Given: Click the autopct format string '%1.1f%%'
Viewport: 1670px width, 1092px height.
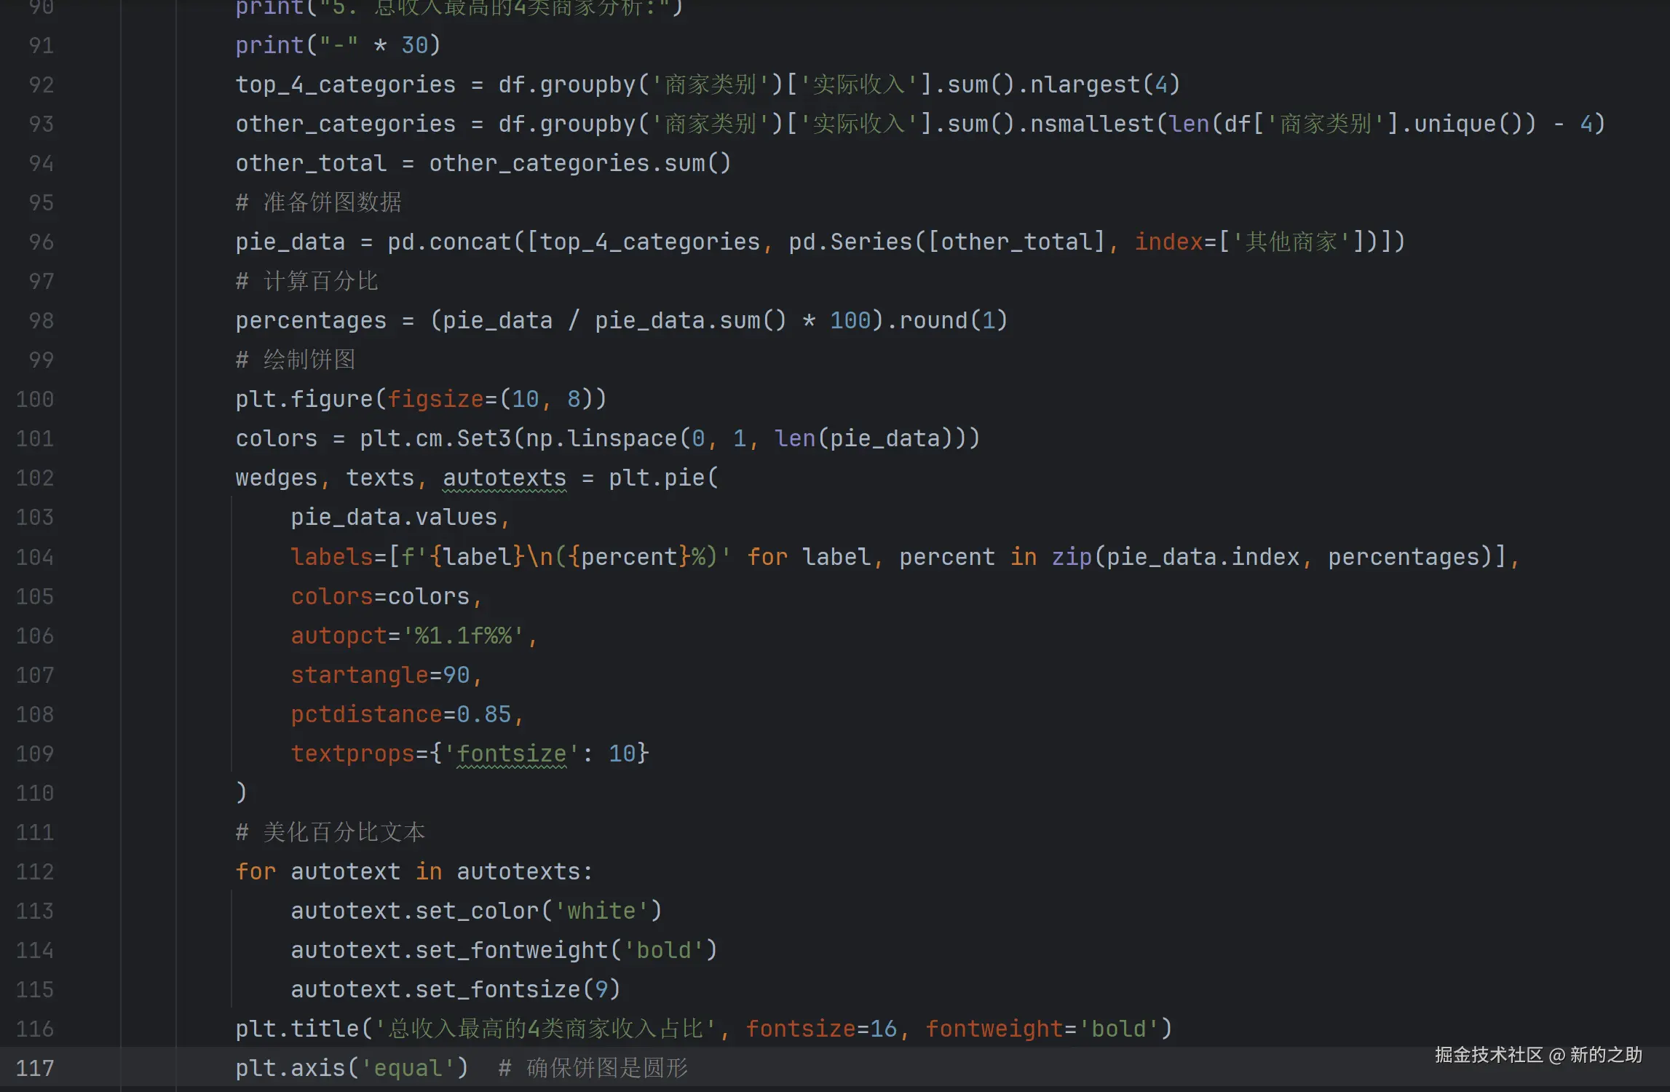Looking at the screenshot, I should [x=464, y=636].
